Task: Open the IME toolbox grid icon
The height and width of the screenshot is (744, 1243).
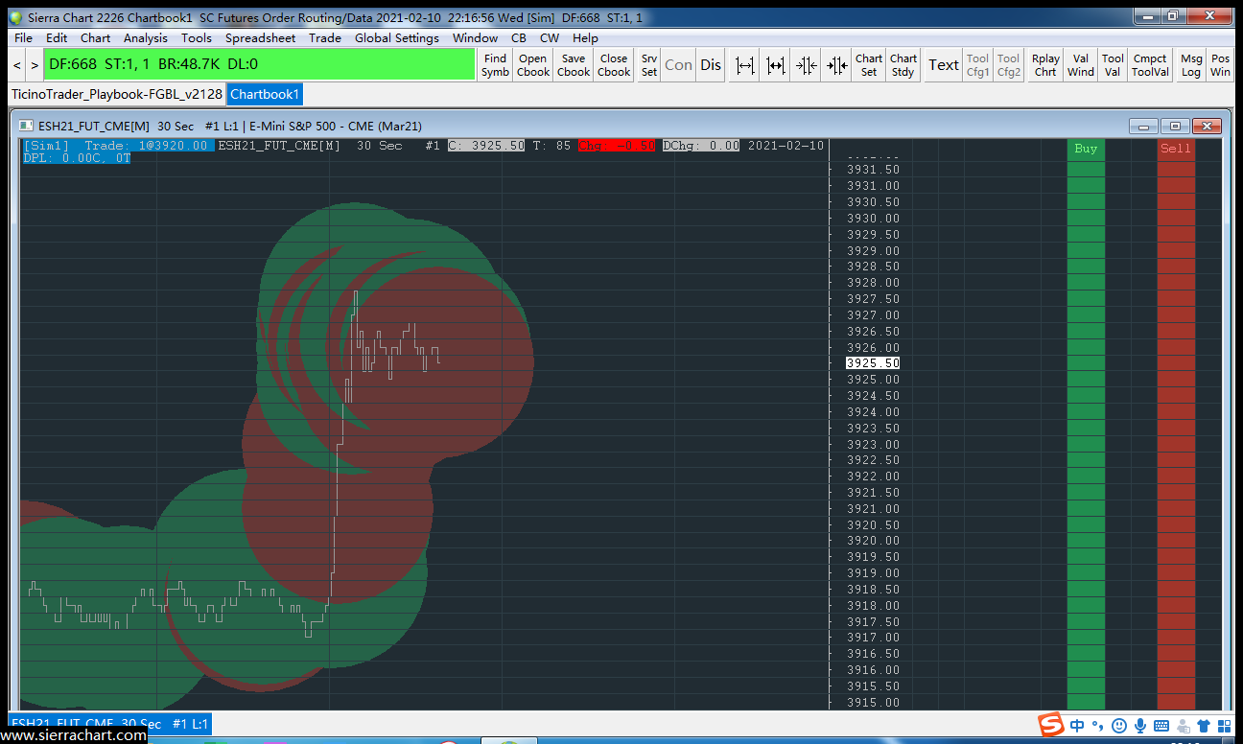Action: pyautogui.click(x=1224, y=726)
